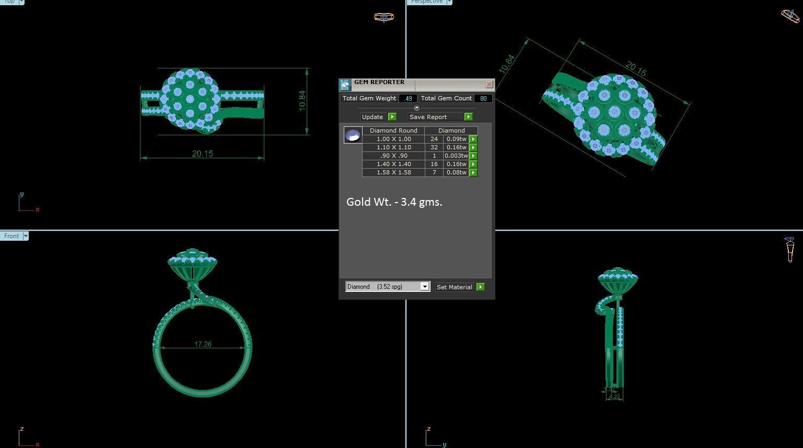Click the 10.84 dimension in Top view
Viewport: 803px width, 448px height.
302,101
